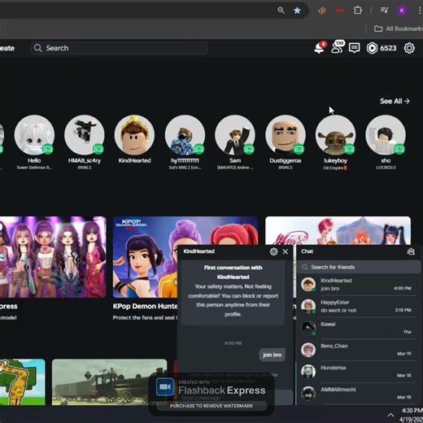This screenshot has height=423, width=423.
Task: Open the Roblox settings gear
Action: (409, 48)
